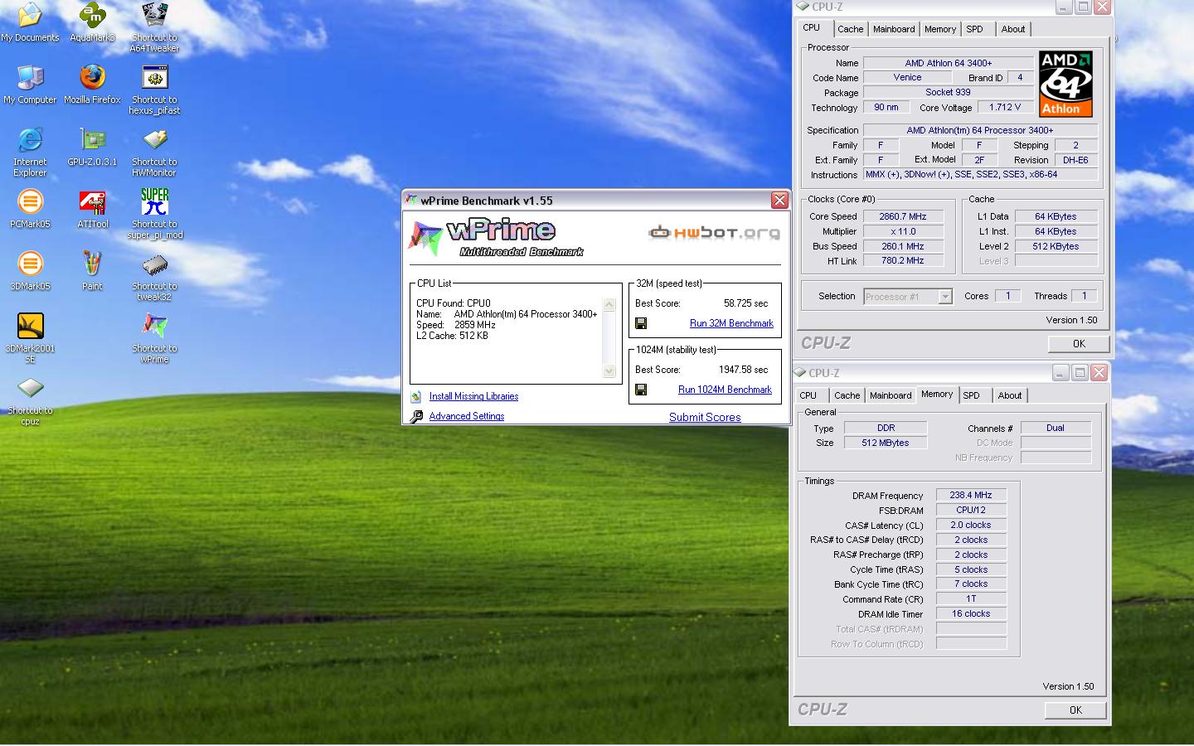Image resolution: width=1194 pixels, height=746 pixels.
Task: Click the 1024M best score 1947.58 sec
Action: (x=743, y=370)
